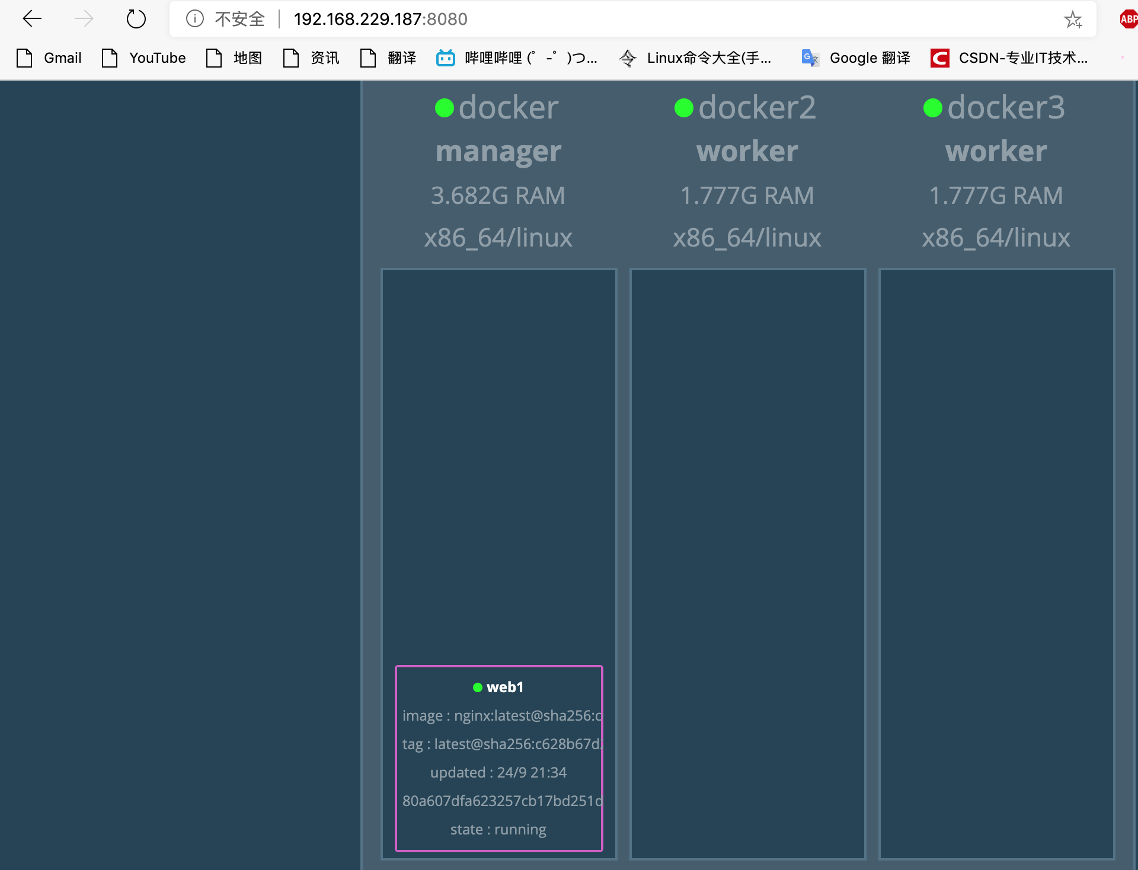The width and height of the screenshot is (1138, 870).
Task: Open the ABP extension icon
Action: tap(1128, 19)
